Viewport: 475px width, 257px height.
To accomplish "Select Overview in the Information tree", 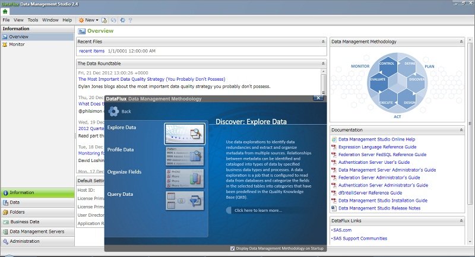I will coord(37,37).
